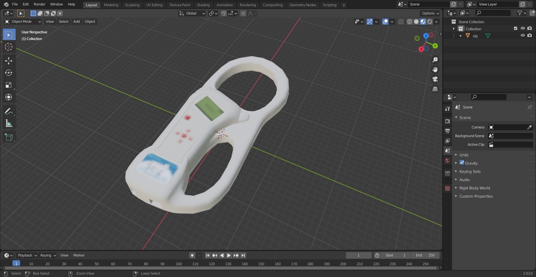Toggle X-ray view button
The width and height of the screenshot is (536, 277).
click(x=401, y=22)
